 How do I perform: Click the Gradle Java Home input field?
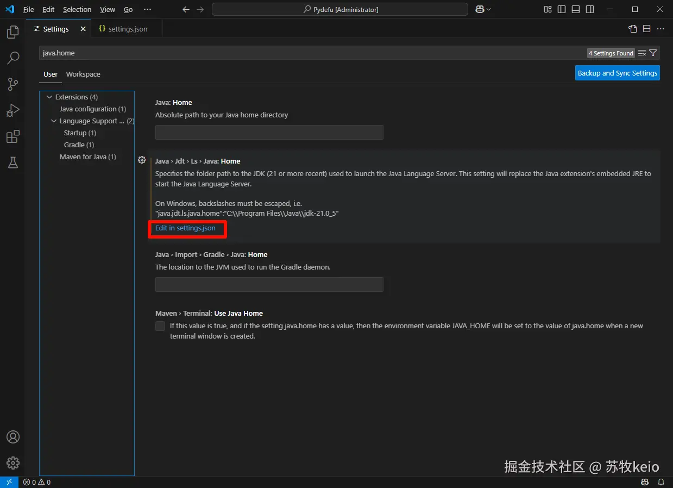point(269,284)
